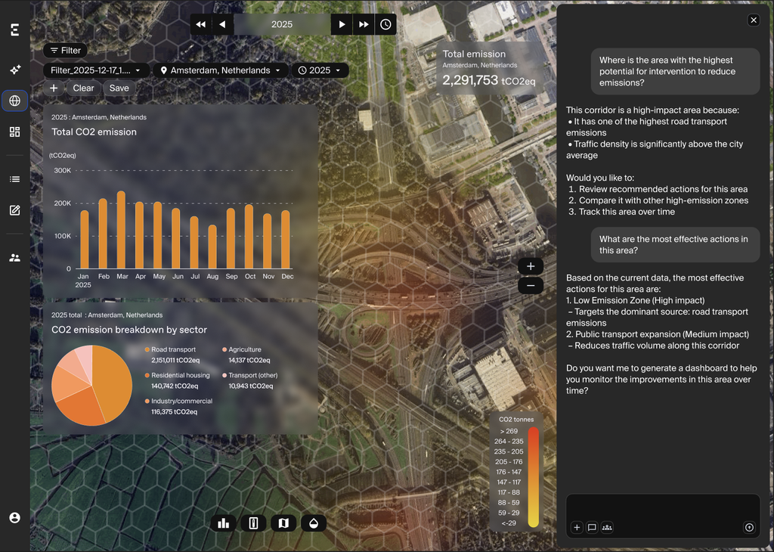Image resolution: width=774 pixels, height=552 pixels.
Task: Select the gauge panel icon in bottom toolbar
Action: click(254, 523)
